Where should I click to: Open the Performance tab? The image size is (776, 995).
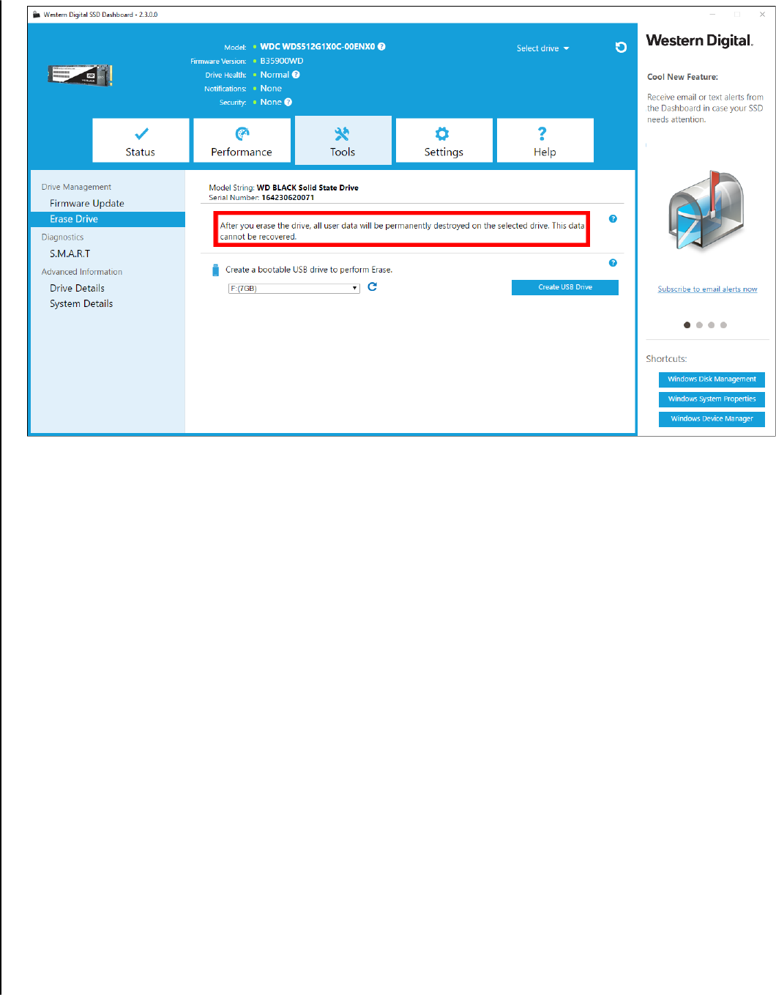click(x=242, y=141)
